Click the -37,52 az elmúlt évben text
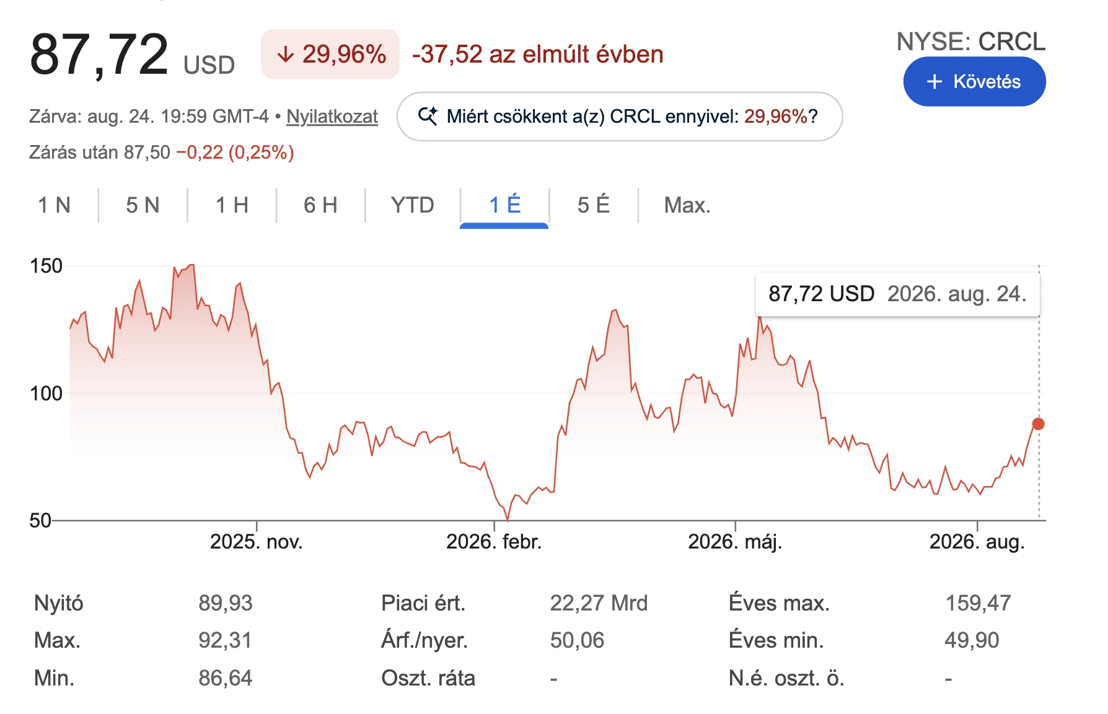 pos(537,55)
